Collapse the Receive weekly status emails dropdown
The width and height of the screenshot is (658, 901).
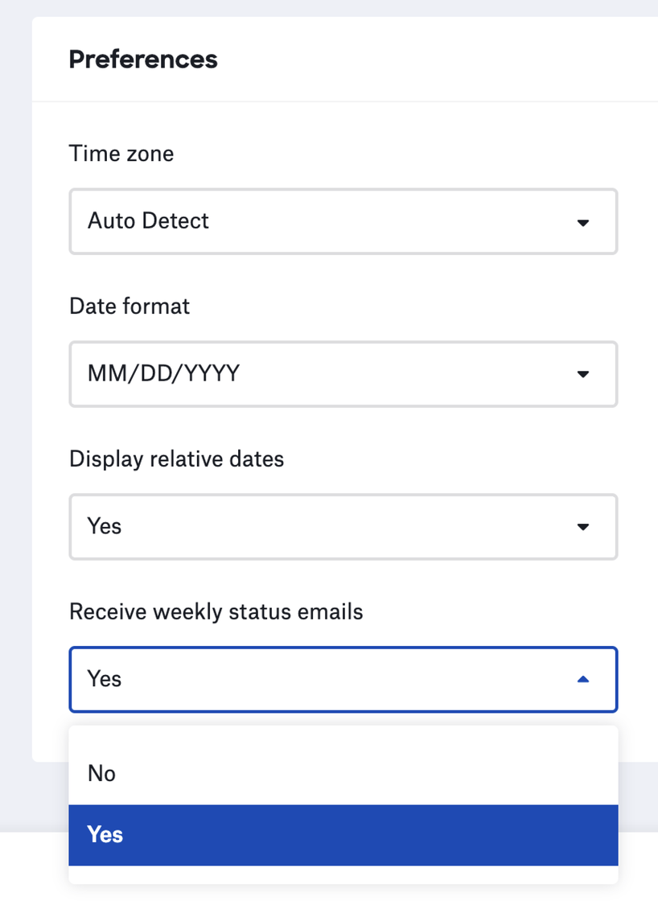pos(343,680)
